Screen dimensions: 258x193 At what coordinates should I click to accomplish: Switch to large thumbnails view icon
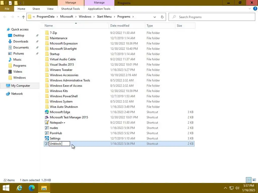[x=254, y=180]
